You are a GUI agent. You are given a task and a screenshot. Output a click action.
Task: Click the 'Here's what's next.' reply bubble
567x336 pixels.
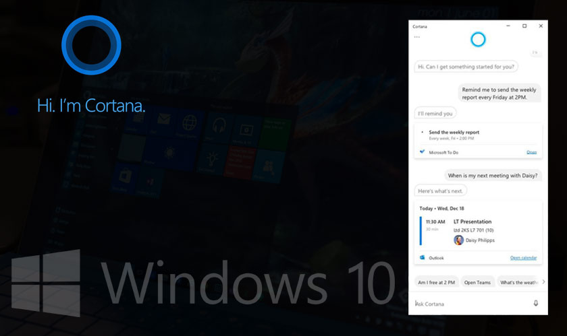pyautogui.click(x=440, y=191)
